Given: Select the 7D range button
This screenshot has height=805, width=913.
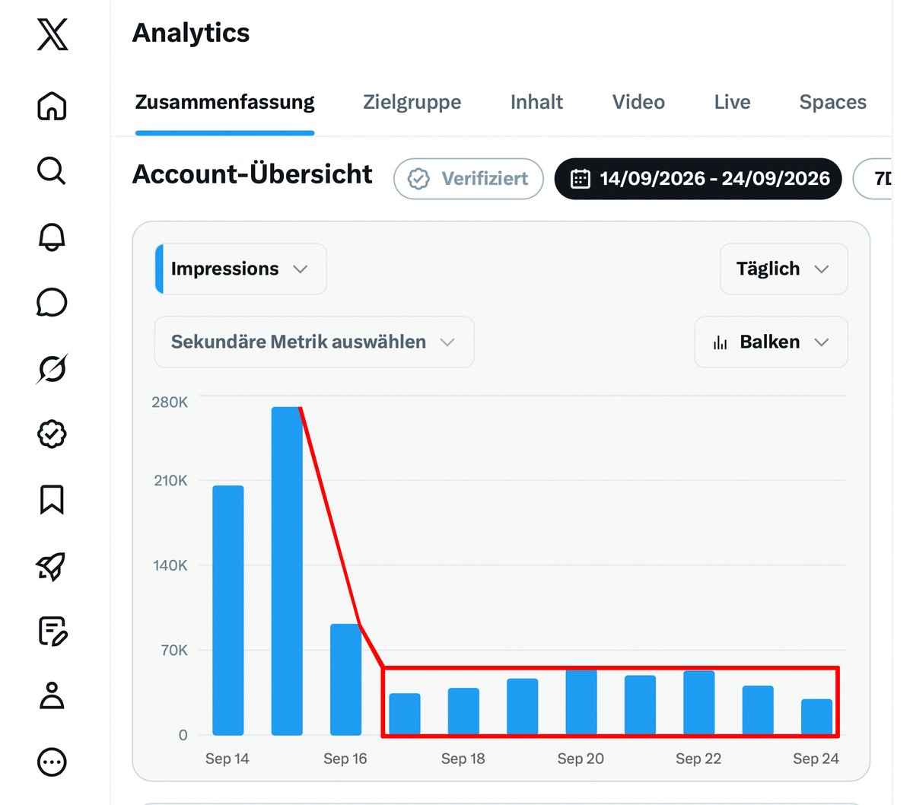Looking at the screenshot, I should click(x=874, y=179).
